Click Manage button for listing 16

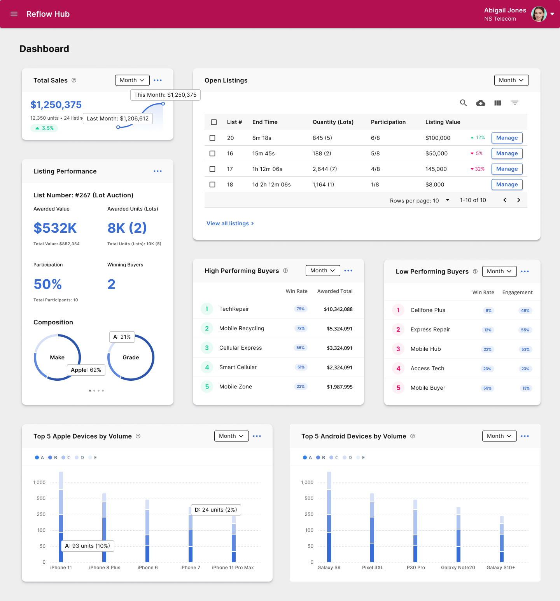pyautogui.click(x=507, y=153)
